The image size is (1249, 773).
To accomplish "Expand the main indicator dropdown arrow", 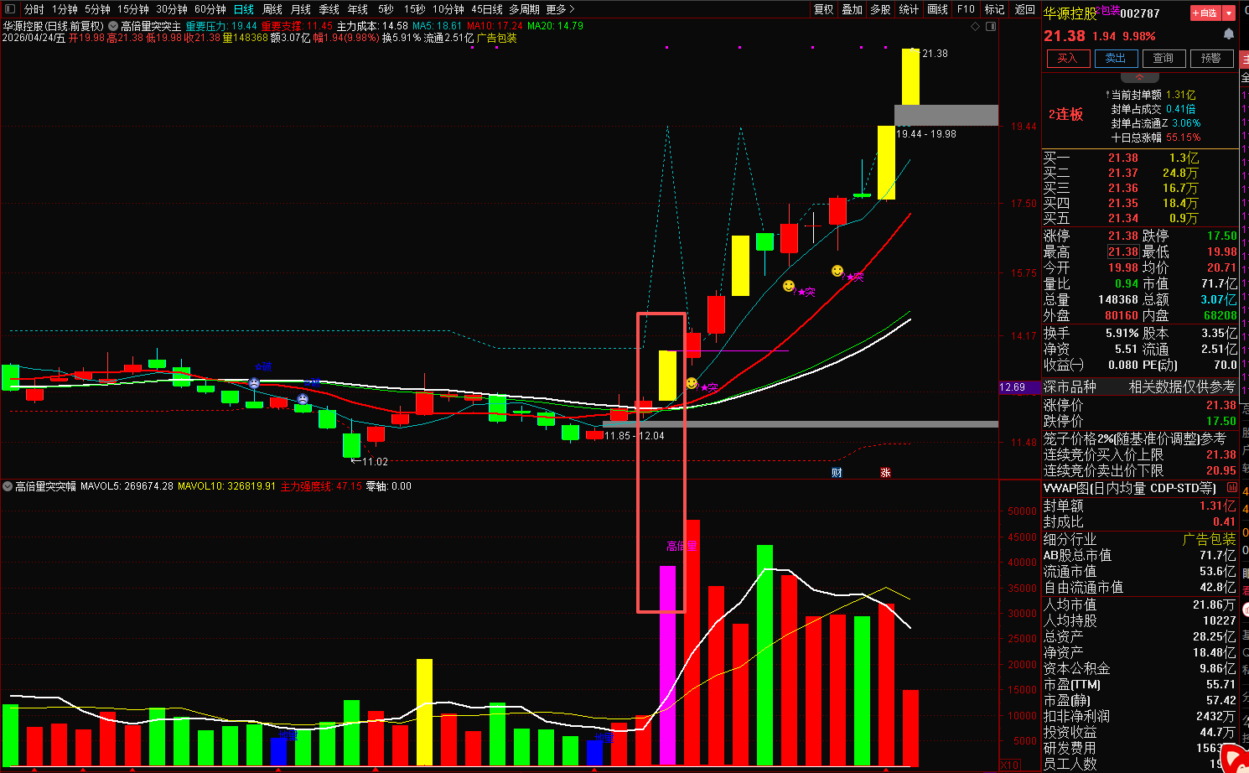I will (x=113, y=26).
